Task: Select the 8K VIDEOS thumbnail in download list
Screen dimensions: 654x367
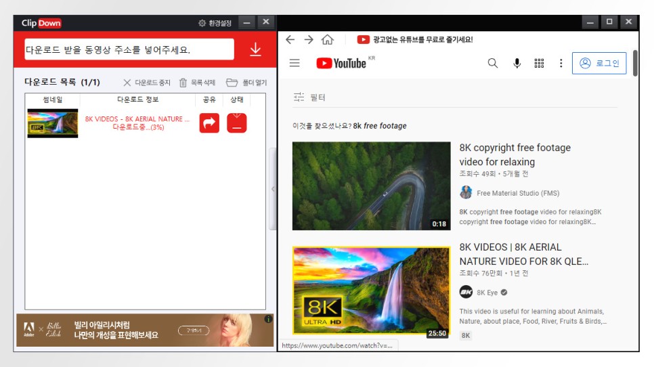Action: [x=53, y=123]
